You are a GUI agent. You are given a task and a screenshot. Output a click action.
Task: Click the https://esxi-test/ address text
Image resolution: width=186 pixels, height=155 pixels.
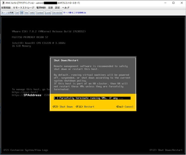[25, 92]
